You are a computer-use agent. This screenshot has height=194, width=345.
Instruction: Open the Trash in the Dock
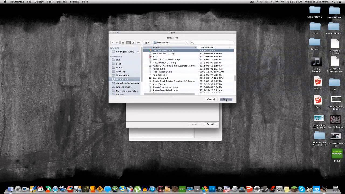point(335,189)
